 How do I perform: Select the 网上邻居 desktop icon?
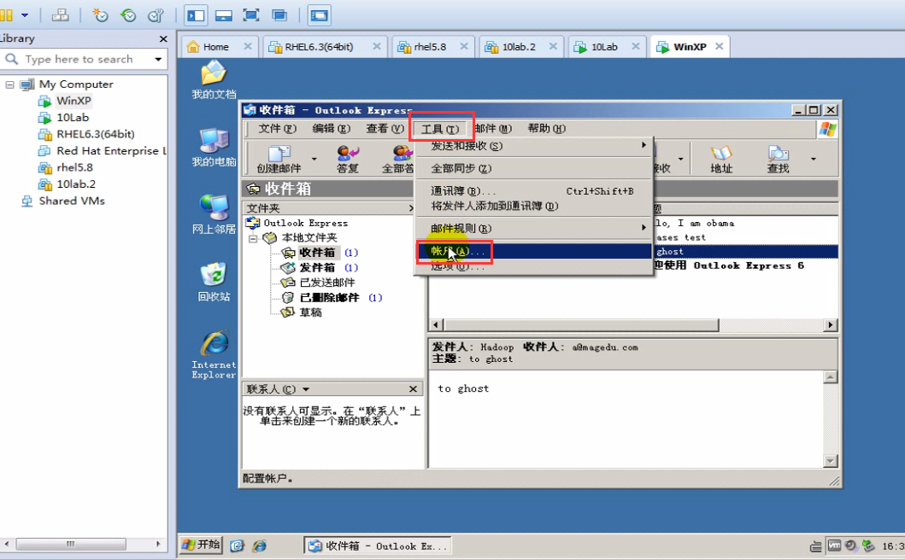[214, 215]
